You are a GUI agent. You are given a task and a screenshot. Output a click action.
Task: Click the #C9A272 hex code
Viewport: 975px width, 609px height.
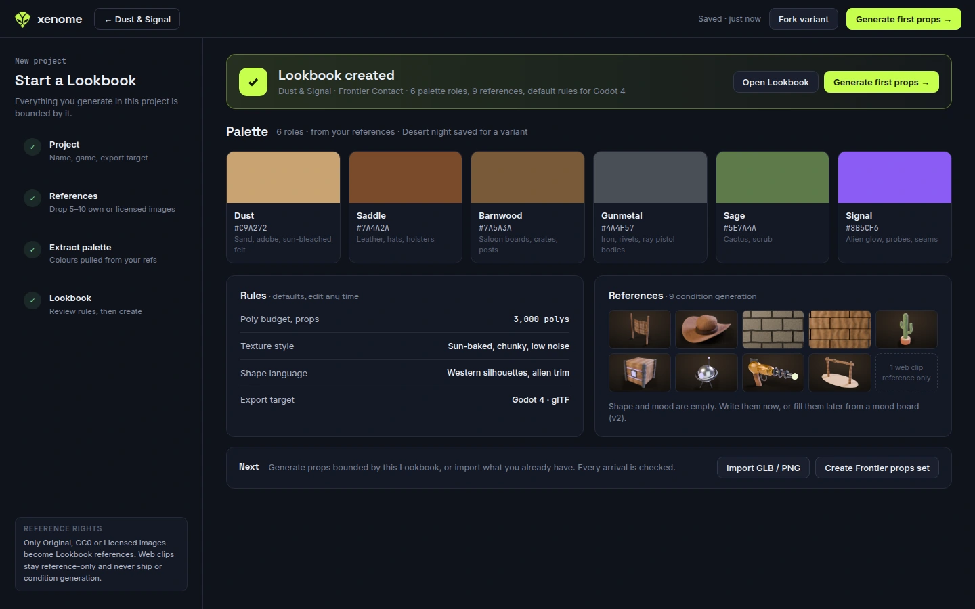(x=251, y=228)
